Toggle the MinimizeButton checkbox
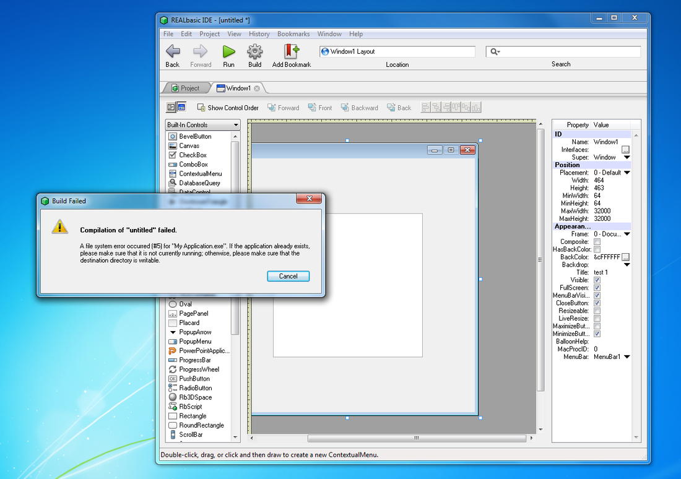The width and height of the screenshot is (681, 479). 597,334
